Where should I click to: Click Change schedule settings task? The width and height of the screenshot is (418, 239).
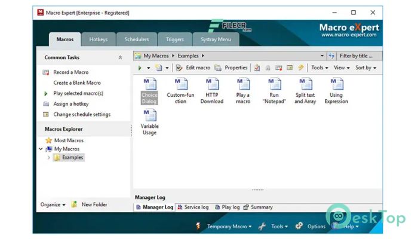point(82,115)
